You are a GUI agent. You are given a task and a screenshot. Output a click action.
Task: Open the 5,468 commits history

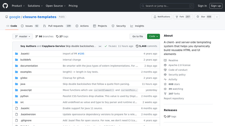point(147,46)
